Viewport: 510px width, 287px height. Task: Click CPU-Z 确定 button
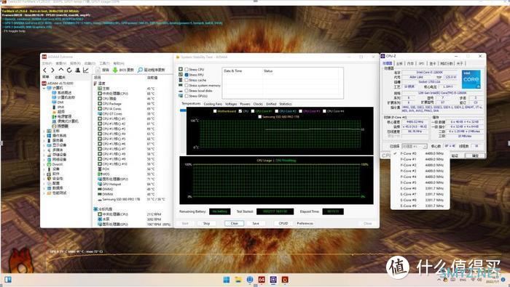point(475,155)
